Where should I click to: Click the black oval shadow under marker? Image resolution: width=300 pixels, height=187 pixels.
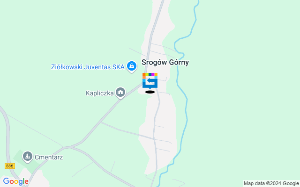click(x=150, y=92)
